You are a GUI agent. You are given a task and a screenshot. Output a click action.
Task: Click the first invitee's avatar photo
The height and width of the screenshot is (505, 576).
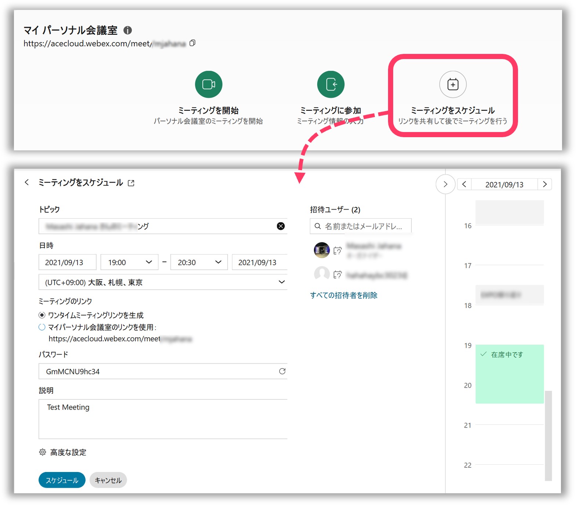point(322,250)
